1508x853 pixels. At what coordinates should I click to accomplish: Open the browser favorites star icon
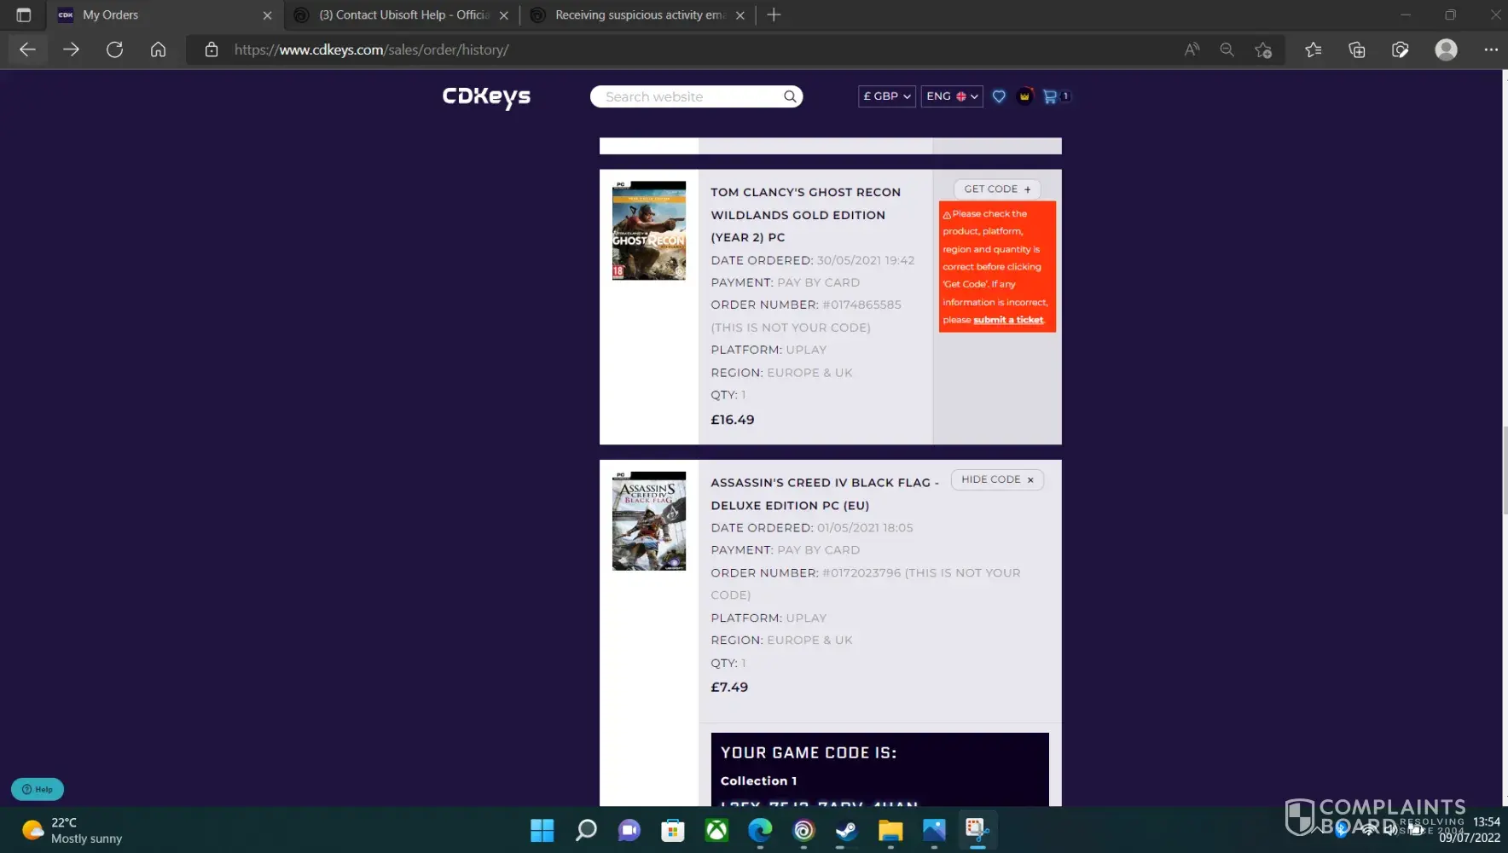(x=1313, y=49)
